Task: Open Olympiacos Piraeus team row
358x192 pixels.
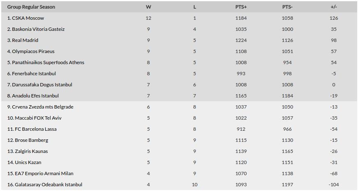Action: pos(33,51)
